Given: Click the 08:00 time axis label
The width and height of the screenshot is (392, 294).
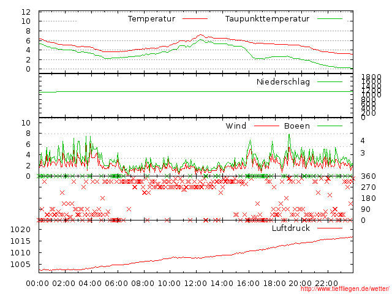Looking at the screenshot, I should coord(143,284).
